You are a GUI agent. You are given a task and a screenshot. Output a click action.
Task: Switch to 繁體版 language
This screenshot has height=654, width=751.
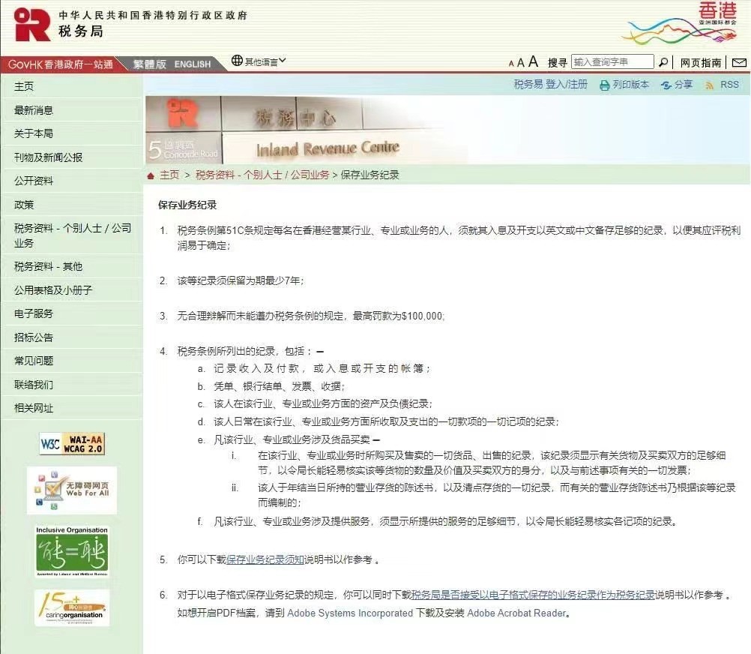[x=149, y=64]
